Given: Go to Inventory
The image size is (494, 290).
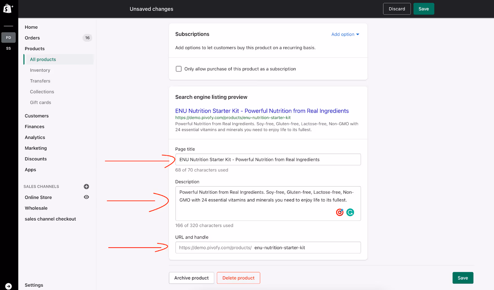Looking at the screenshot, I should 40,70.
